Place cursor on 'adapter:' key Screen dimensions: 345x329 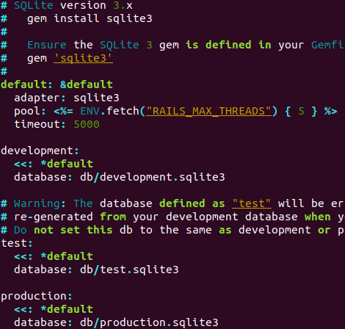[40, 98]
